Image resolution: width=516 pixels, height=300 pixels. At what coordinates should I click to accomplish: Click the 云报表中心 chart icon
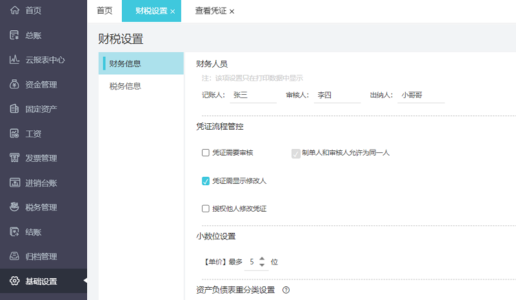point(14,60)
